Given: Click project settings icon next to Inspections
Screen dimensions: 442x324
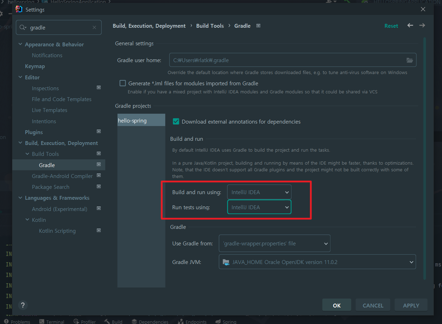Looking at the screenshot, I should point(99,87).
